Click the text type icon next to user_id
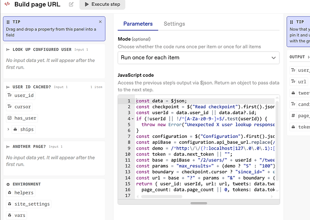The image size is (310, 220). click(x=9, y=95)
